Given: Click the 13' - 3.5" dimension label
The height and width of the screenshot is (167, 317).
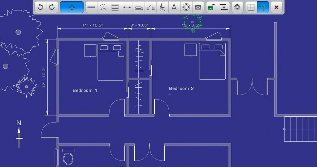Looking at the screenshot, I should [x=191, y=25].
